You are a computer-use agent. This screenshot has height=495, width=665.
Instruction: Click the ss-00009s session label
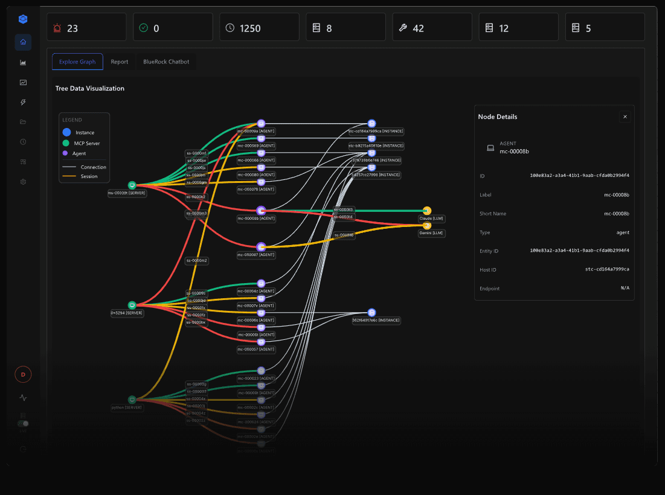[196, 293]
